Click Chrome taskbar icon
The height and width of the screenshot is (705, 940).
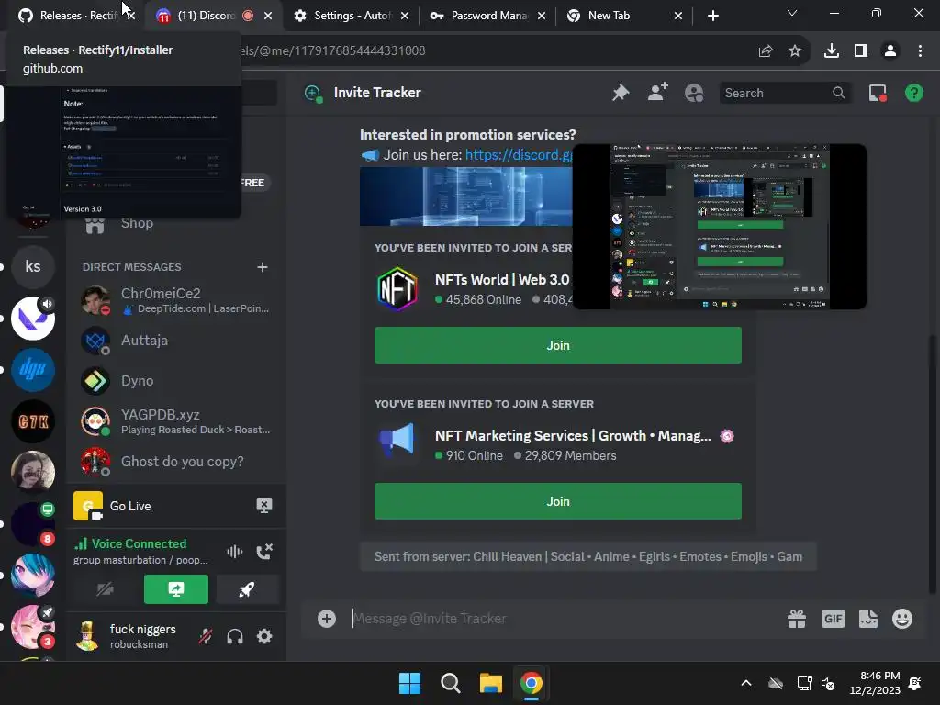click(x=532, y=683)
